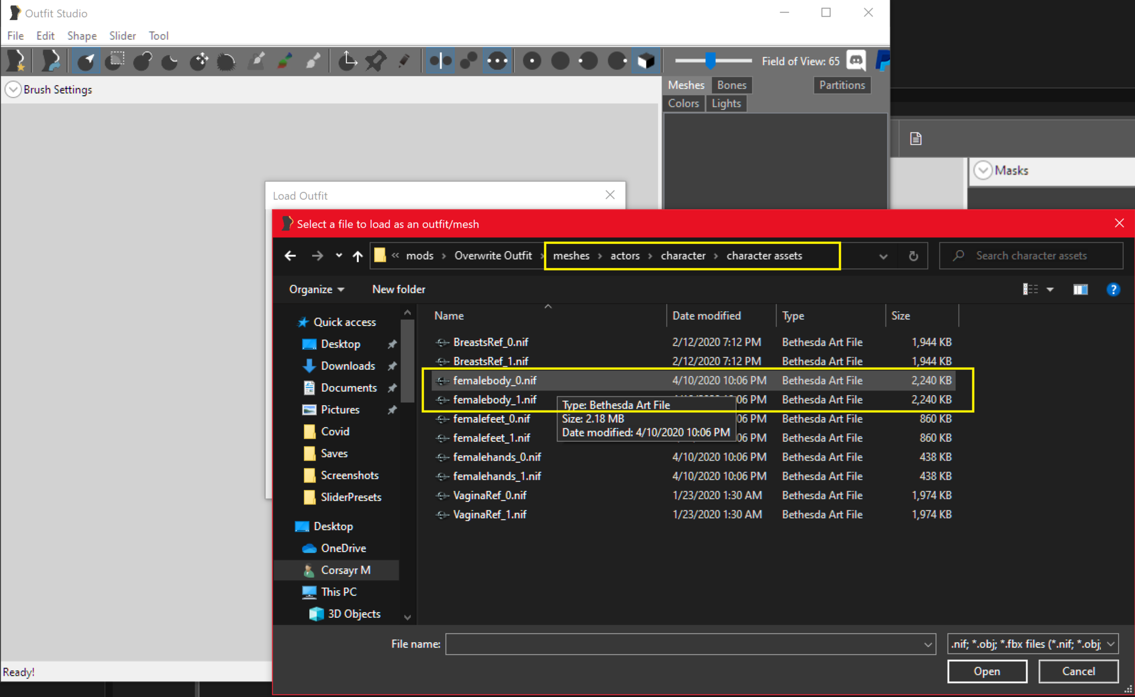Select the Alpha brush tool
1135x697 pixels.
pos(313,61)
